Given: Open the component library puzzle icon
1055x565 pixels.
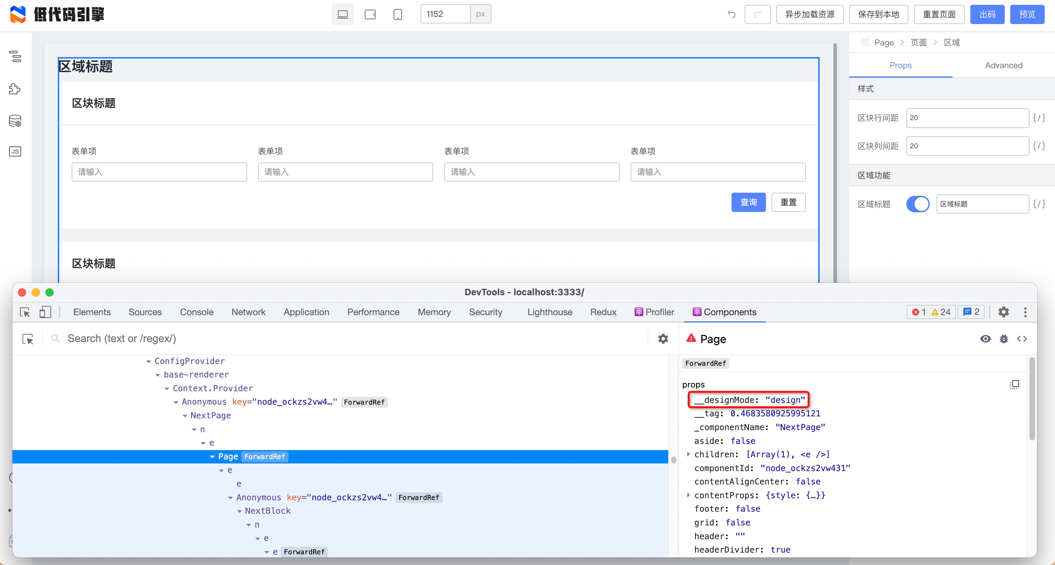Looking at the screenshot, I should pyautogui.click(x=15, y=89).
